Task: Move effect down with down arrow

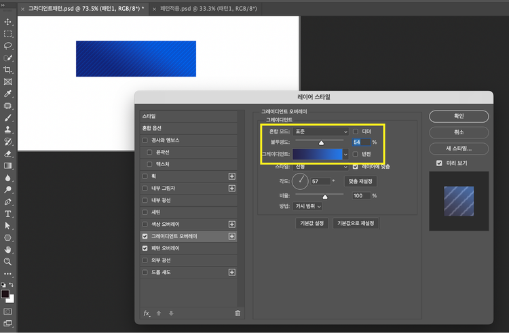Action: click(x=171, y=313)
